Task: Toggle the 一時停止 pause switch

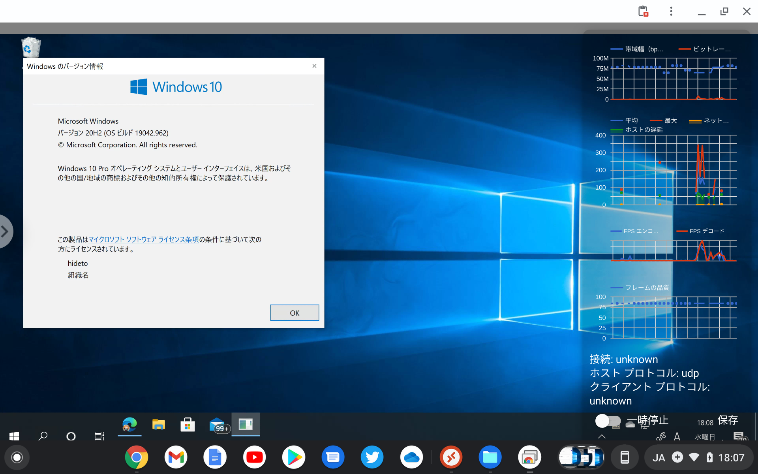Action: [x=608, y=421]
